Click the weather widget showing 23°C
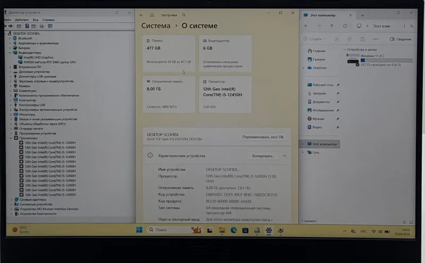Screen dimensions: 425x263 [21, 230]
